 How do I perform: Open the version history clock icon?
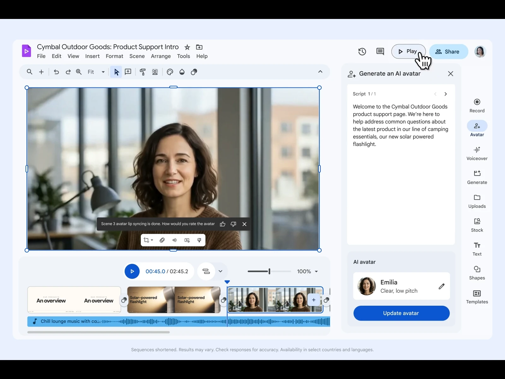click(x=362, y=51)
